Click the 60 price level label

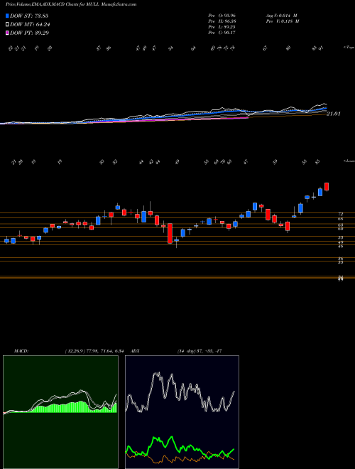point(340,229)
